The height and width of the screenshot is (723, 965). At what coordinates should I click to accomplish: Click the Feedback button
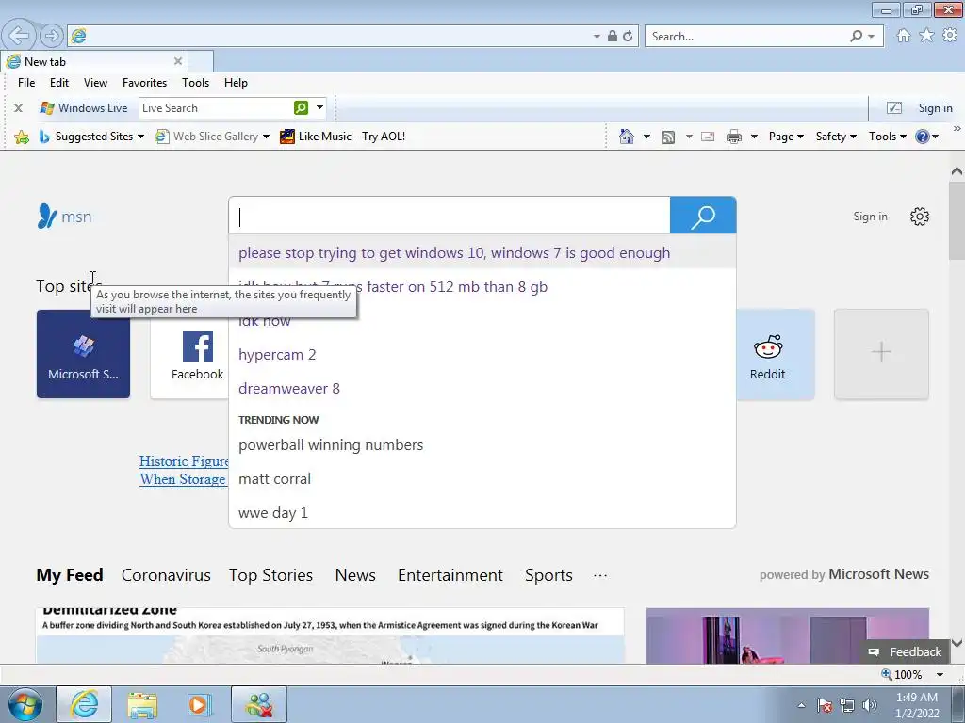(905, 651)
